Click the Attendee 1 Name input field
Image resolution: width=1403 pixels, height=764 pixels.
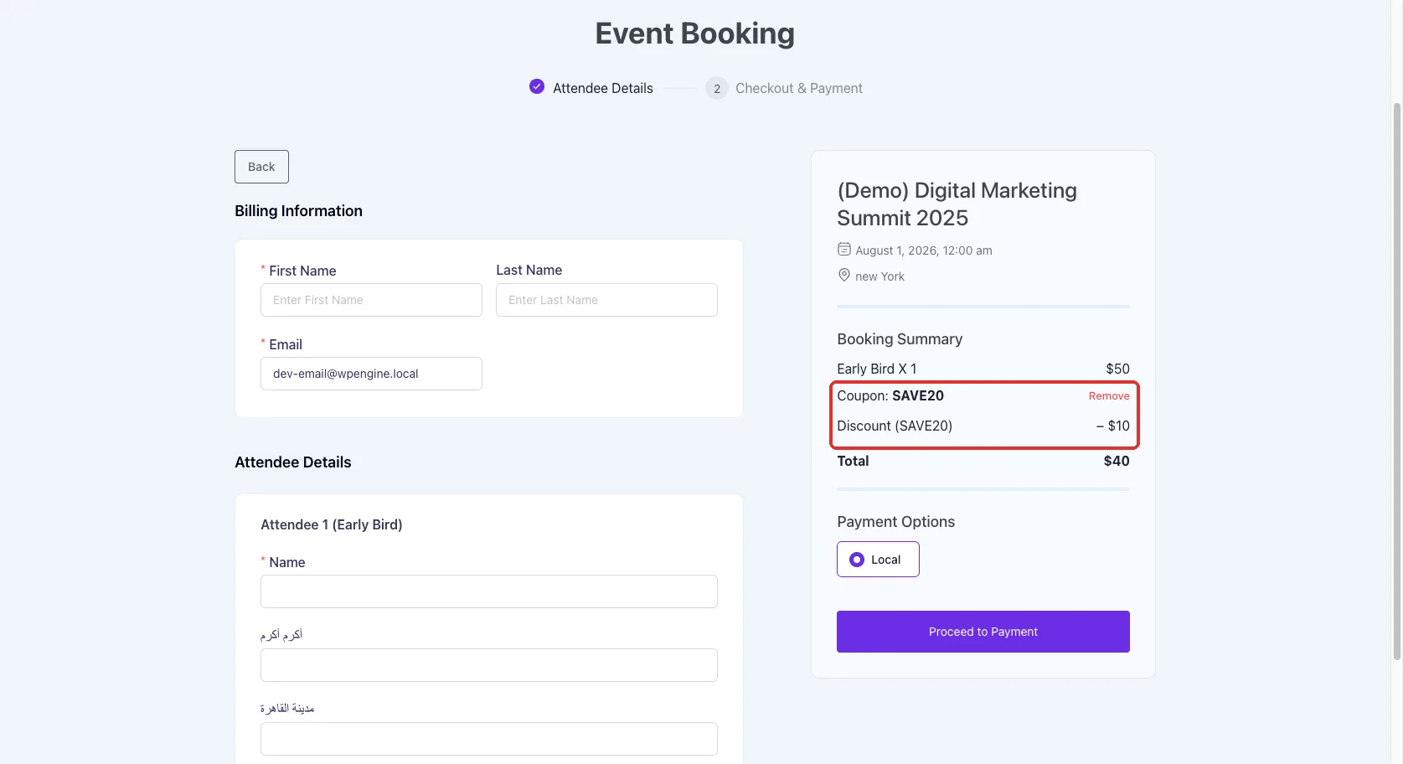click(x=489, y=591)
